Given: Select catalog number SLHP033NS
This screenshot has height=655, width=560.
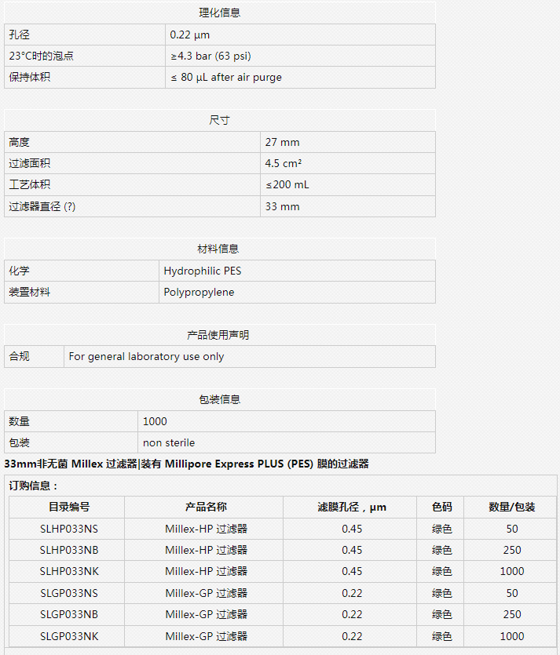Looking at the screenshot, I should coord(69,529).
